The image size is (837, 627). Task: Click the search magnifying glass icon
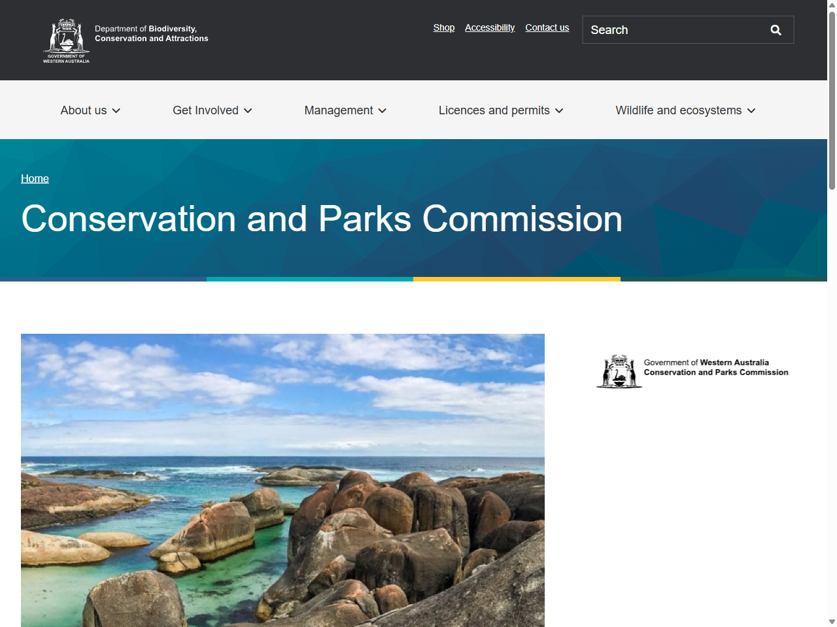tap(776, 29)
